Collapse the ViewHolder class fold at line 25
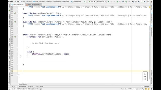Screen dimensions: 161x90 click(x=18, y=35)
